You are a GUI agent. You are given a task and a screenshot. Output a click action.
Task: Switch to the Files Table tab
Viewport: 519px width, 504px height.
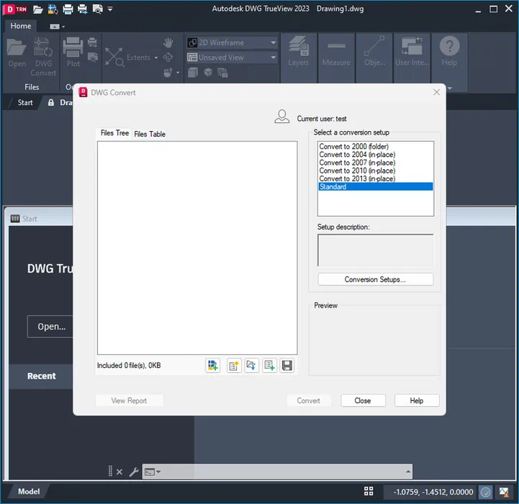tap(150, 134)
